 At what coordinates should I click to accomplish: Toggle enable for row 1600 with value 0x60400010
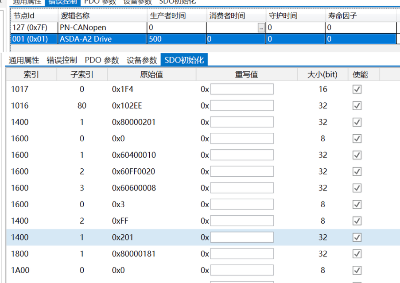point(357,155)
